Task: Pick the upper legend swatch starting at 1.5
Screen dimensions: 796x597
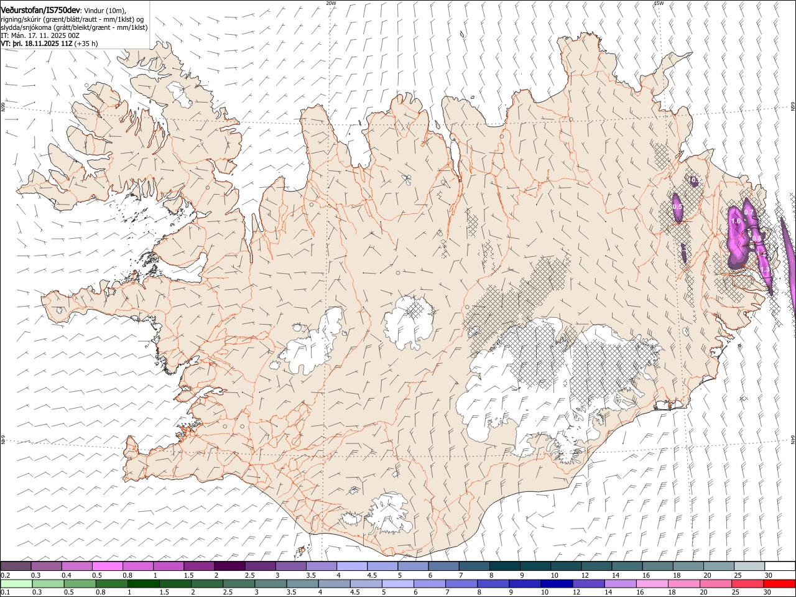Action: (x=199, y=567)
